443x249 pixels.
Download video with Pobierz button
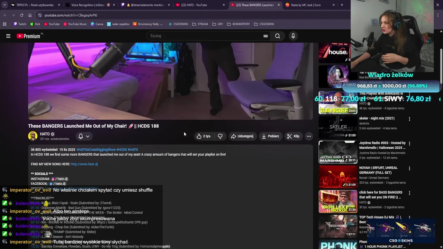pyautogui.click(x=270, y=136)
